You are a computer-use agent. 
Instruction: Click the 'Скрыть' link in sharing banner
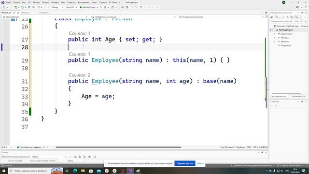200,163
